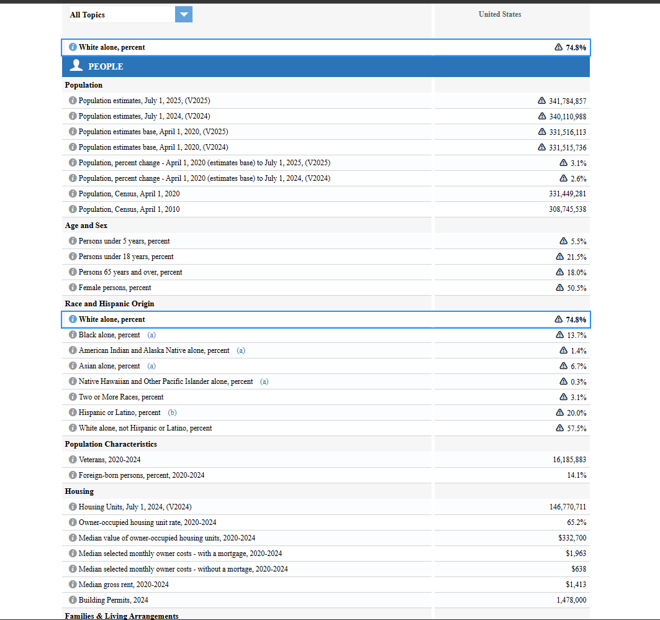Click the value $638

(x=579, y=569)
